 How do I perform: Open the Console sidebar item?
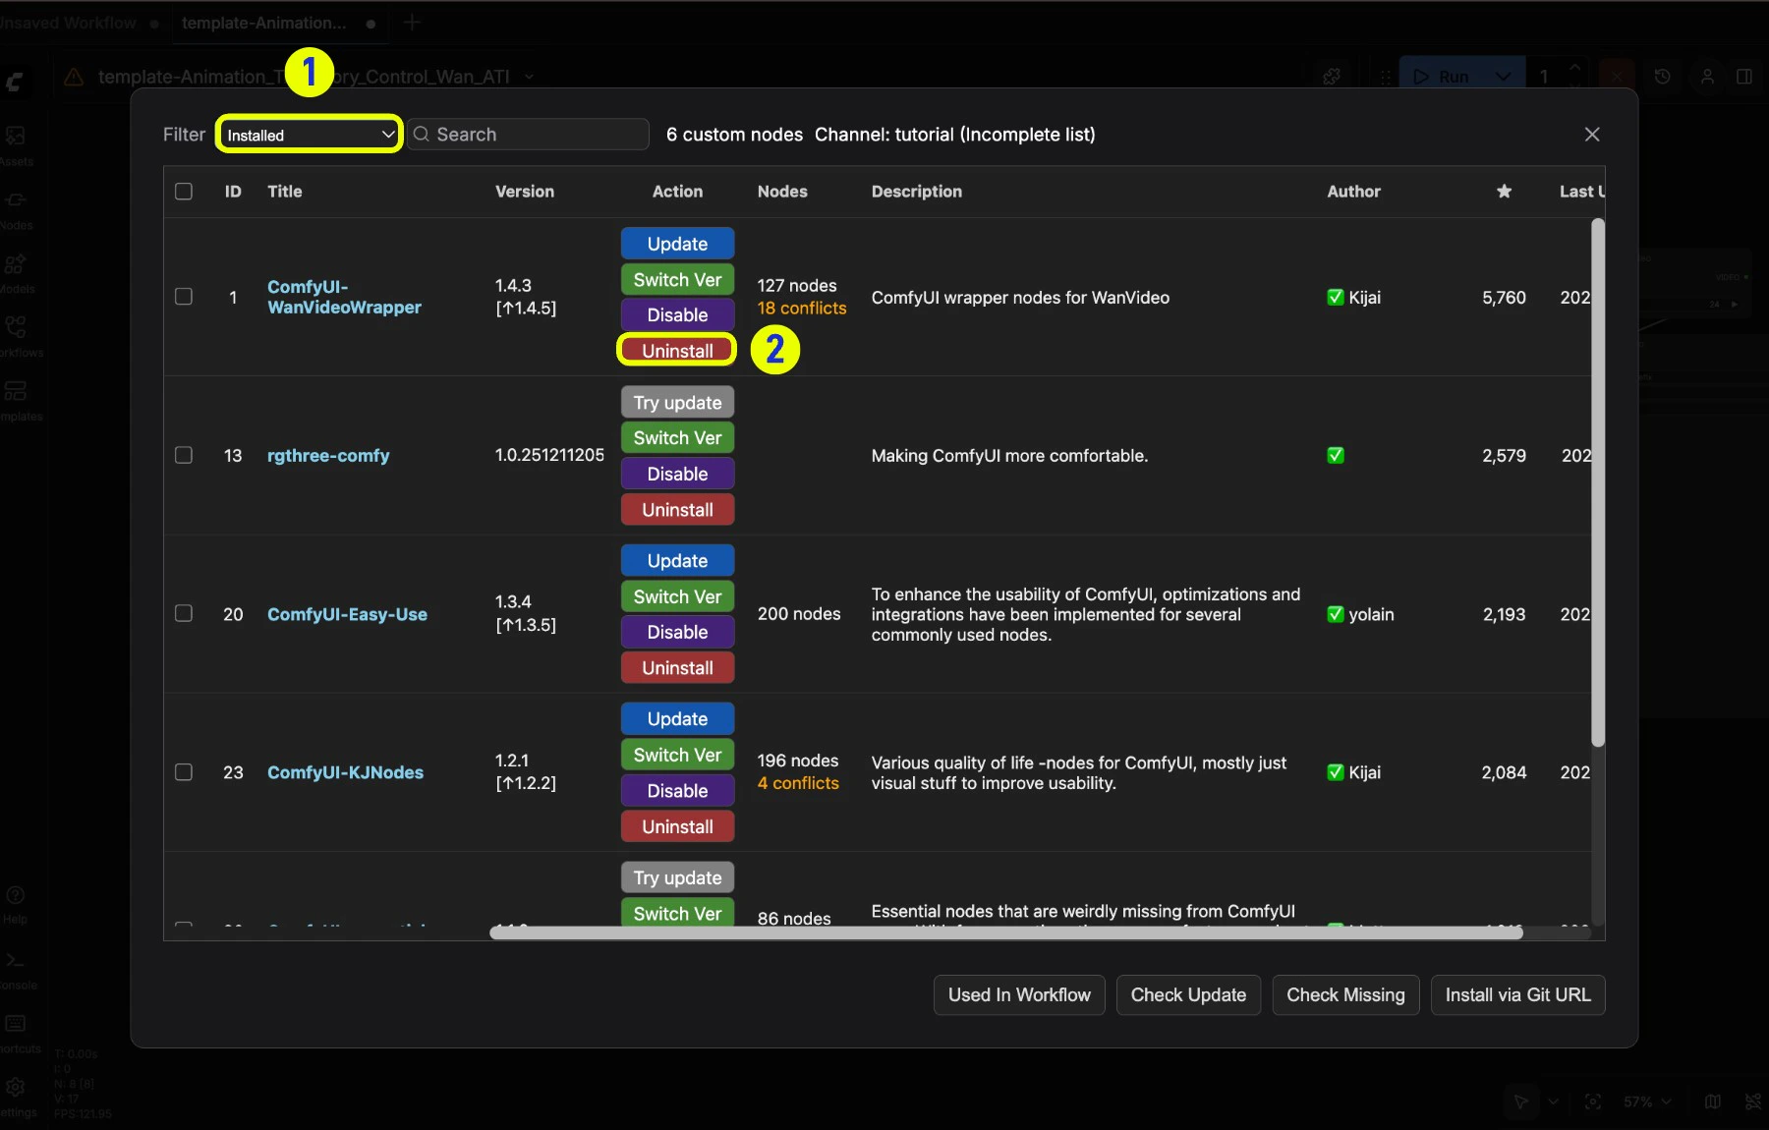pos(16,969)
